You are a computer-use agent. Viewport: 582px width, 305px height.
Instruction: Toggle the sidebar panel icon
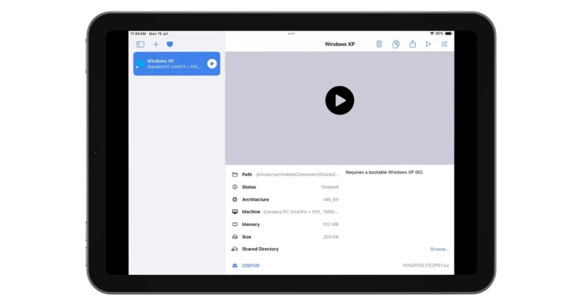[x=140, y=44]
